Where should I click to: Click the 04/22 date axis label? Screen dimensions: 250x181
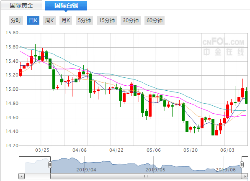tap(116, 150)
